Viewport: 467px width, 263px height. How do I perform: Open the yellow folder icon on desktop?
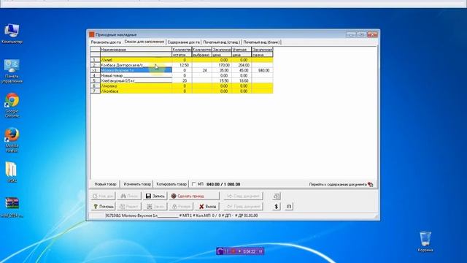coord(12,172)
